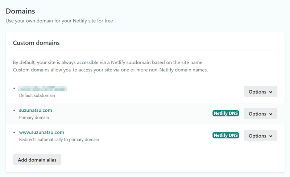Click the 'Custom domains allow you' description line
290x177 pixels.
tap(110, 70)
